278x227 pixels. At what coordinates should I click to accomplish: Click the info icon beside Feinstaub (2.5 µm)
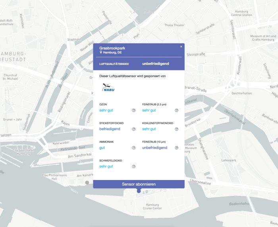[177, 110]
